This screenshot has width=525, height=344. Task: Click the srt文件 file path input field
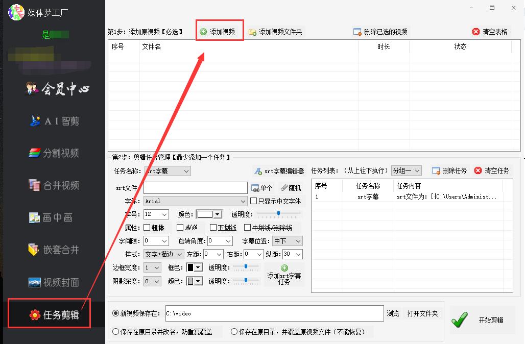196,187
